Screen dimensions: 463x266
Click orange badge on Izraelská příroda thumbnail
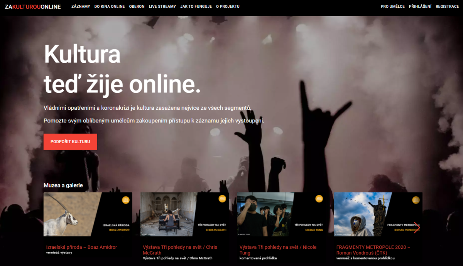point(126,199)
